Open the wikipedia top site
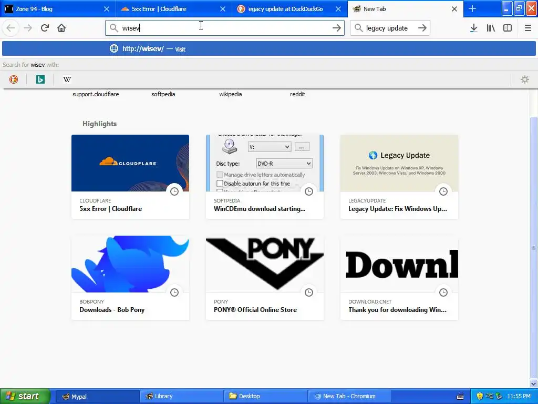This screenshot has width=538, height=404. (231, 94)
